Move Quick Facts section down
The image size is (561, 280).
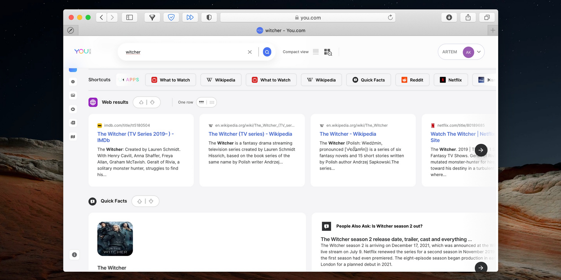(151, 201)
